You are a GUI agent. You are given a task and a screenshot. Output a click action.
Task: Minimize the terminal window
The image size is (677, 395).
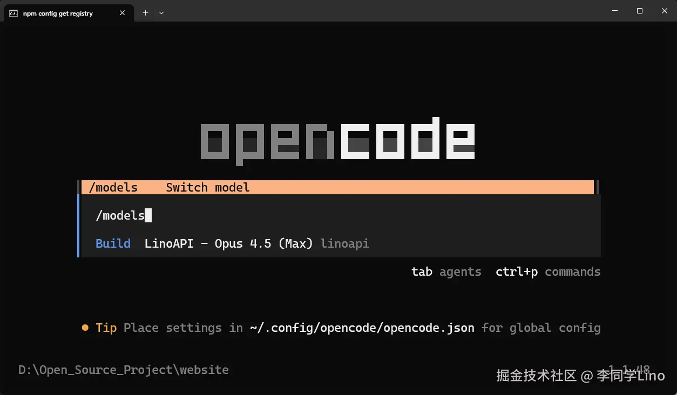click(614, 11)
